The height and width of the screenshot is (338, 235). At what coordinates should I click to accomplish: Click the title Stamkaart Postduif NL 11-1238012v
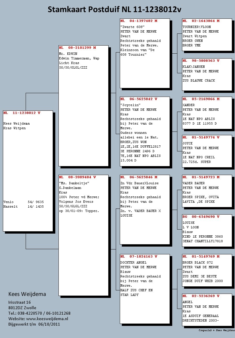pyautogui.click(x=114, y=10)
